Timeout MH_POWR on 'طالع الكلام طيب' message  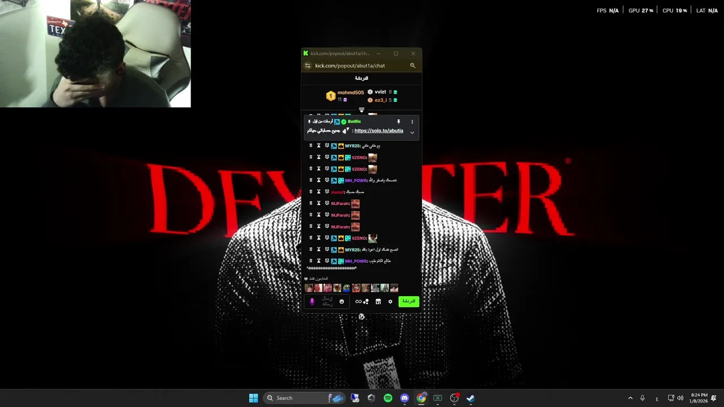tap(318, 261)
